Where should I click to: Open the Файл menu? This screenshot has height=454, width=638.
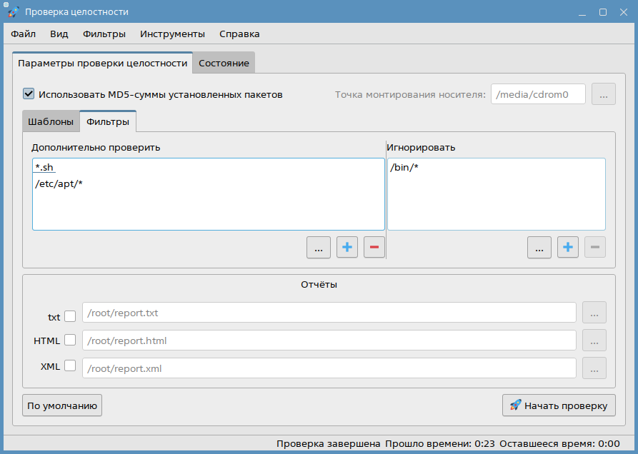point(24,34)
